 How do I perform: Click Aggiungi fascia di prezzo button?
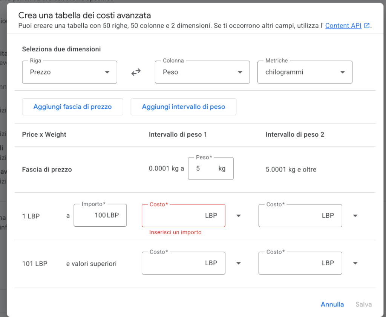point(73,107)
